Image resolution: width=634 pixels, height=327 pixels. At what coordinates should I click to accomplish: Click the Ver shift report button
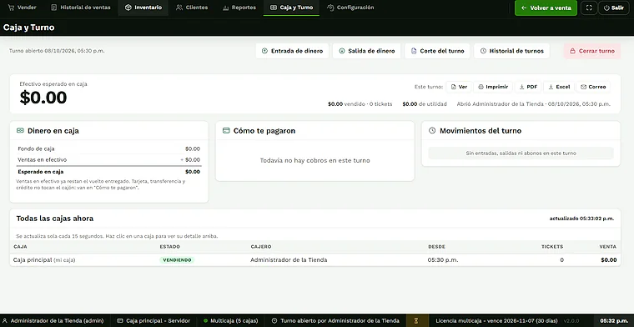point(459,87)
